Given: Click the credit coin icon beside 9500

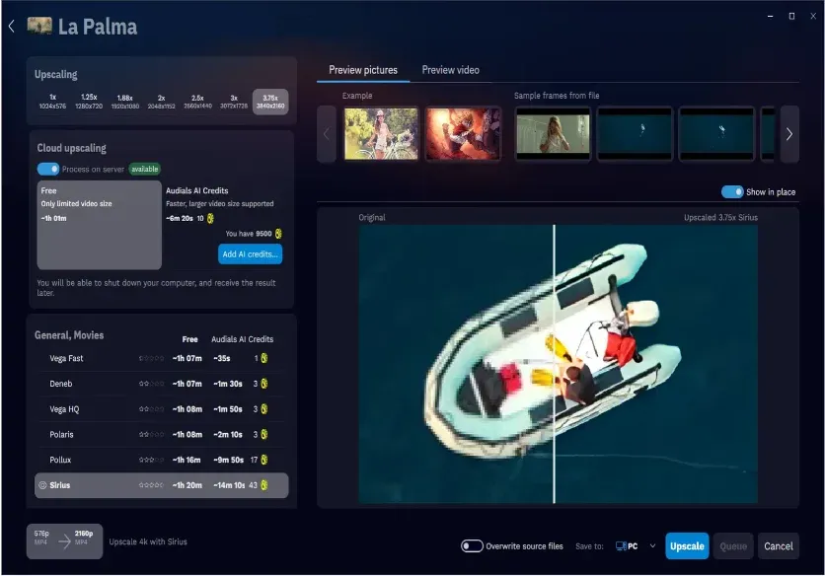Looking at the screenshot, I should [x=278, y=234].
